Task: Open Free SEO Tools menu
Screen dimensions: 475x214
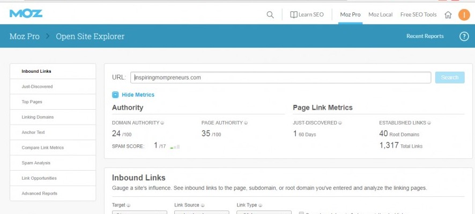Action: [418, 14]
